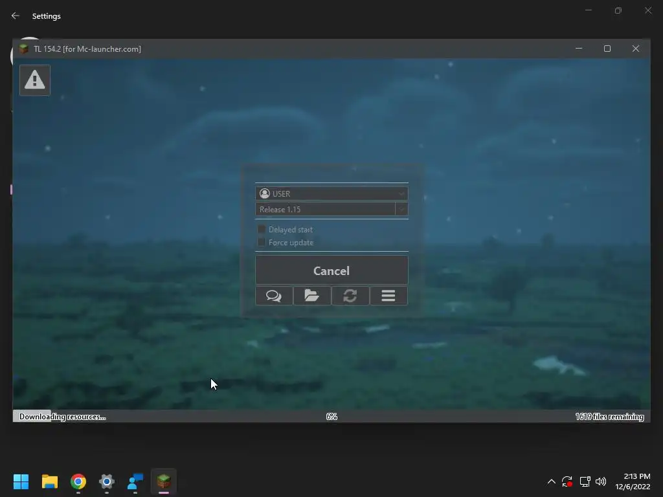
Task: Close the TL launcher window
Action: point(636,49)
